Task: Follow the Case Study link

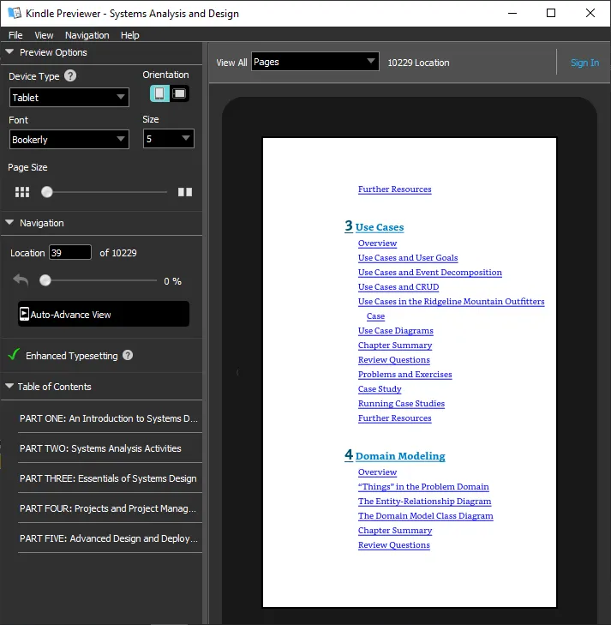Action: coord(380,388)
